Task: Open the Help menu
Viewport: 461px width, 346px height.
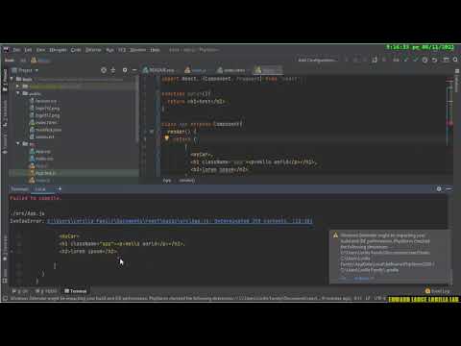Action: tap(155, 50)
